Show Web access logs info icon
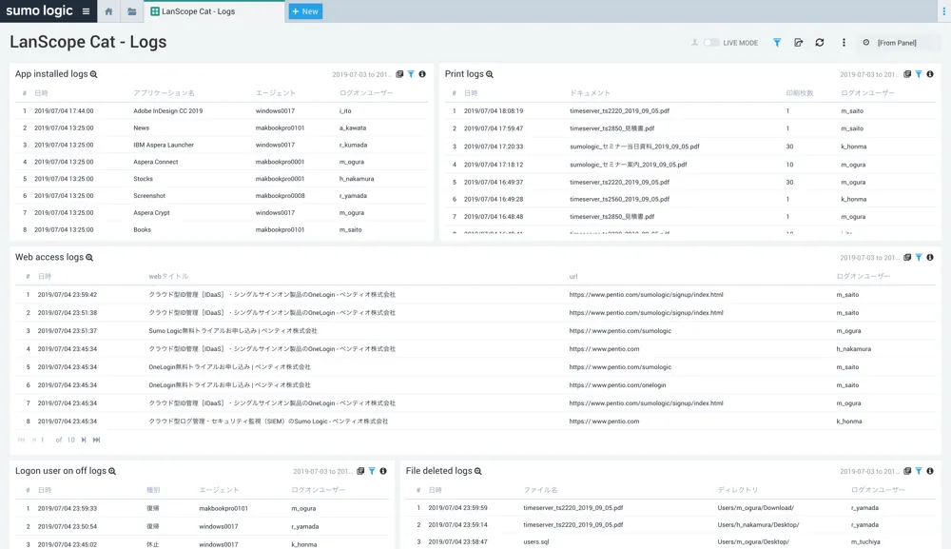The image size is (951, 549). 930,257
